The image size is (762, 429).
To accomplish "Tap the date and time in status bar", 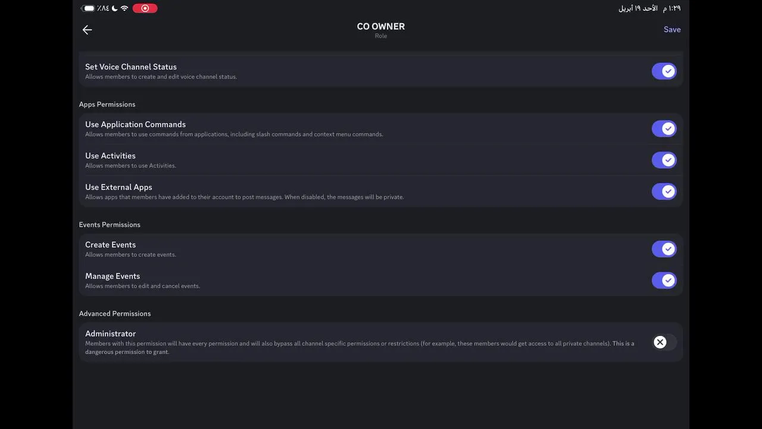I will pos(649,8).
